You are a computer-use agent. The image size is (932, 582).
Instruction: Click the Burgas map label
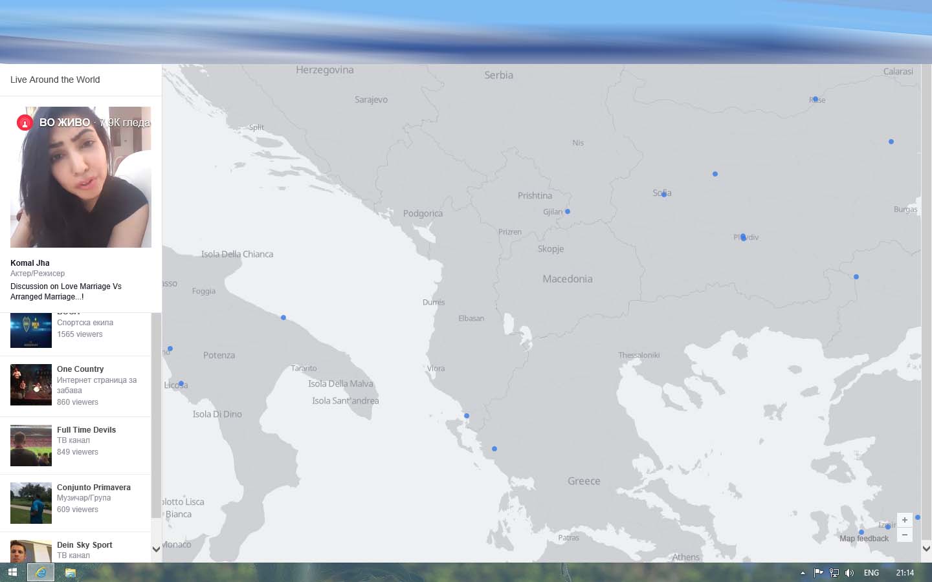coord(905,210)
